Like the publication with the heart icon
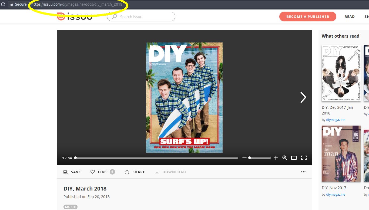 [x=93, y=172]
